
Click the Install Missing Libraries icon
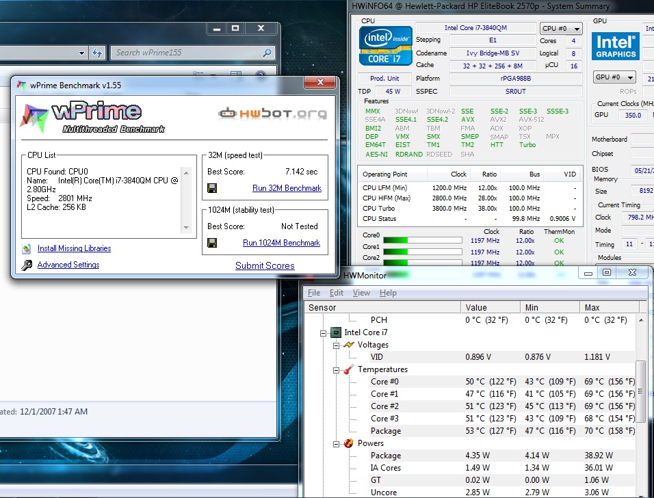[x=27, y=248]
